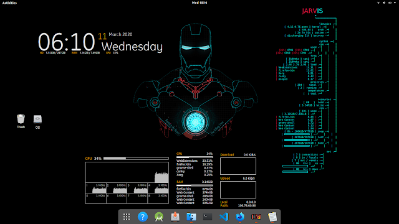Click the March 2020 date text
Image resolution: width=399 pixels, height=224 pixels.
click(120, 34)
